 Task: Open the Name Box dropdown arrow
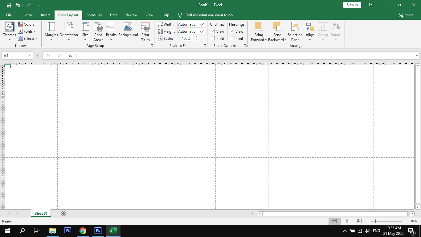(x=30, y=56)
